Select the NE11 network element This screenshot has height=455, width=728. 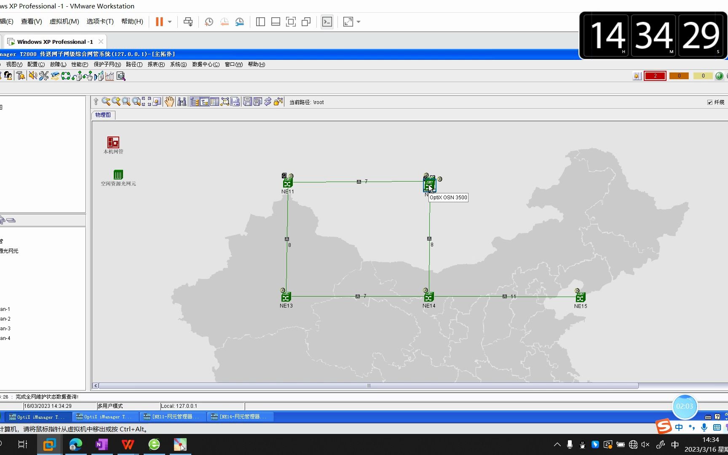[287, 183]
